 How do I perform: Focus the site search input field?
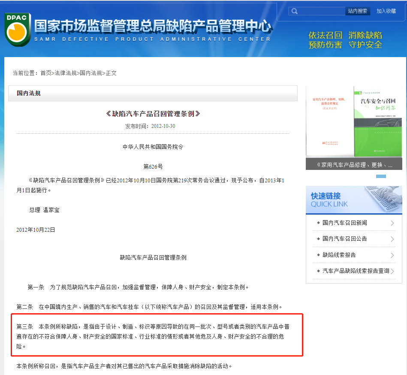point(322,11)
